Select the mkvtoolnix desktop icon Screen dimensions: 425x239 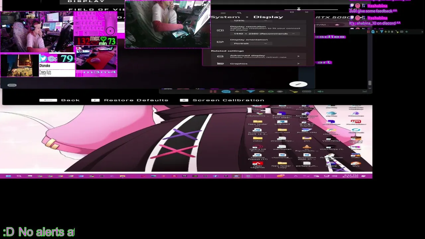coord(258,115)
